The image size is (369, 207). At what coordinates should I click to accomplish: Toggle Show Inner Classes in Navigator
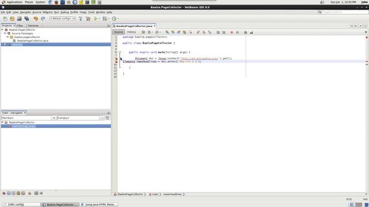point(23,193)
